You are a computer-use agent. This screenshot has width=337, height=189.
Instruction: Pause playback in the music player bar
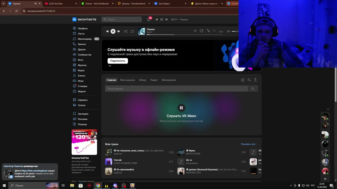click(113, 31)
